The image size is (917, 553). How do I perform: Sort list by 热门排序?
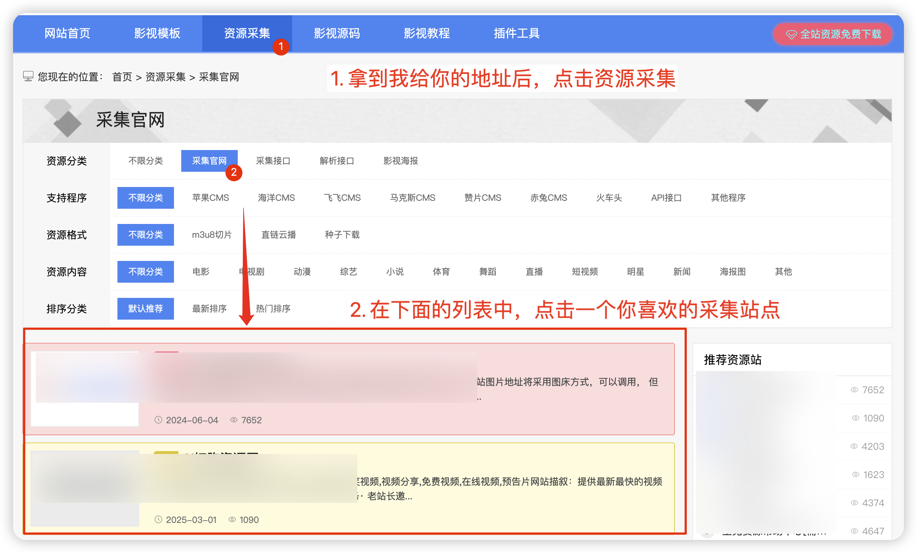point(273,308)
